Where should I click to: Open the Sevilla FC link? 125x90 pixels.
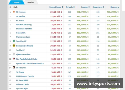point(20,50)
